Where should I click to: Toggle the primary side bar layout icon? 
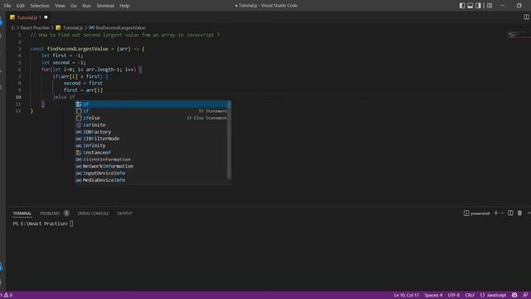coord(462,6)
